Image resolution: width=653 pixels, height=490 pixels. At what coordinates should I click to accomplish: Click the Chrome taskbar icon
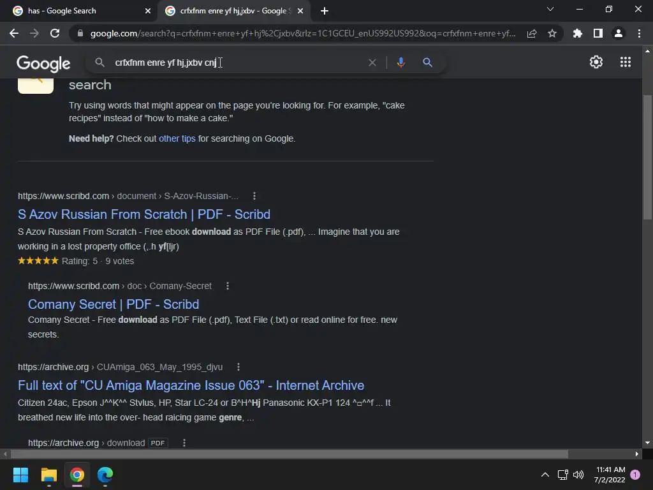tap(77, 475)
